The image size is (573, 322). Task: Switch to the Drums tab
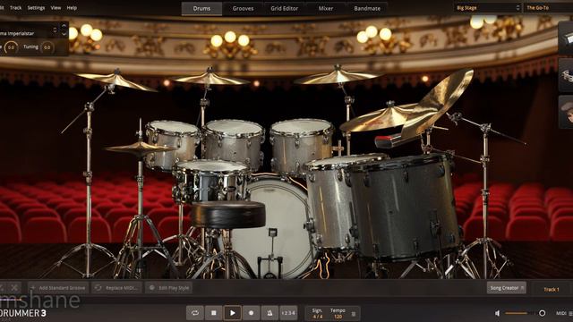pos(201,8)
